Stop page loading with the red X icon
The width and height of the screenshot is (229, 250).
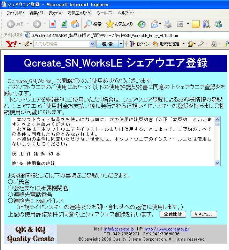tap(53, 24)
